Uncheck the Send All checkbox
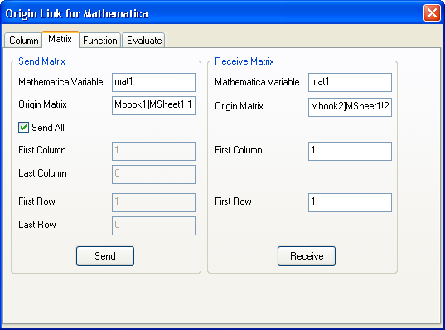Viewport: 445px width, 330px height. 23,127
